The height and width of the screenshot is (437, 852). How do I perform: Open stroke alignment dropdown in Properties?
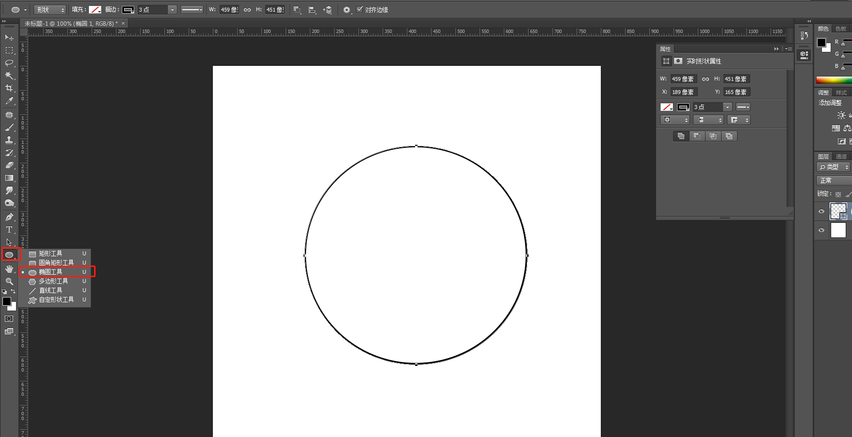[x=675, y=120]
